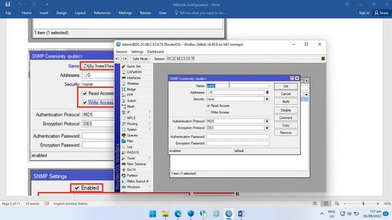This screenshot has height=220, width=392.
Task: Click OK in SNMP Community dialog
Action: [286, 86]
